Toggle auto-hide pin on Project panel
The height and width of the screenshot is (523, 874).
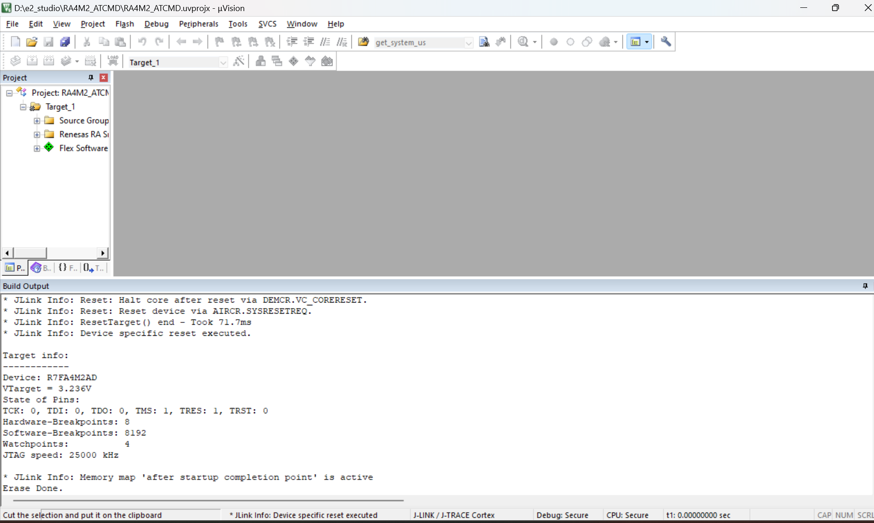click(x=91, y=77)
